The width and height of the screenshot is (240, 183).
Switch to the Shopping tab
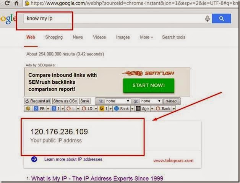(54, 37)
